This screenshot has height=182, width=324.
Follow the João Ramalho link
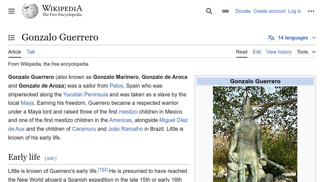pyautogui.click(x=125, y=129)
